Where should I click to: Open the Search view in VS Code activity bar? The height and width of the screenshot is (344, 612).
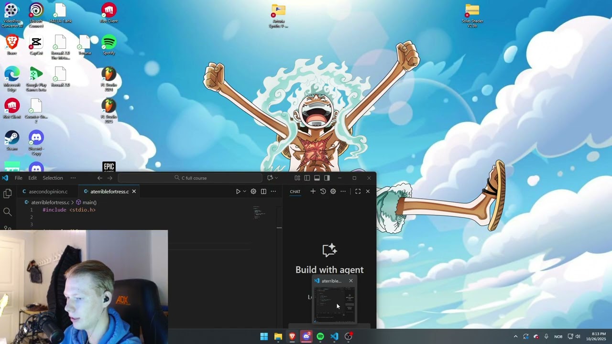pyautogui.click(x=7, y=212)
